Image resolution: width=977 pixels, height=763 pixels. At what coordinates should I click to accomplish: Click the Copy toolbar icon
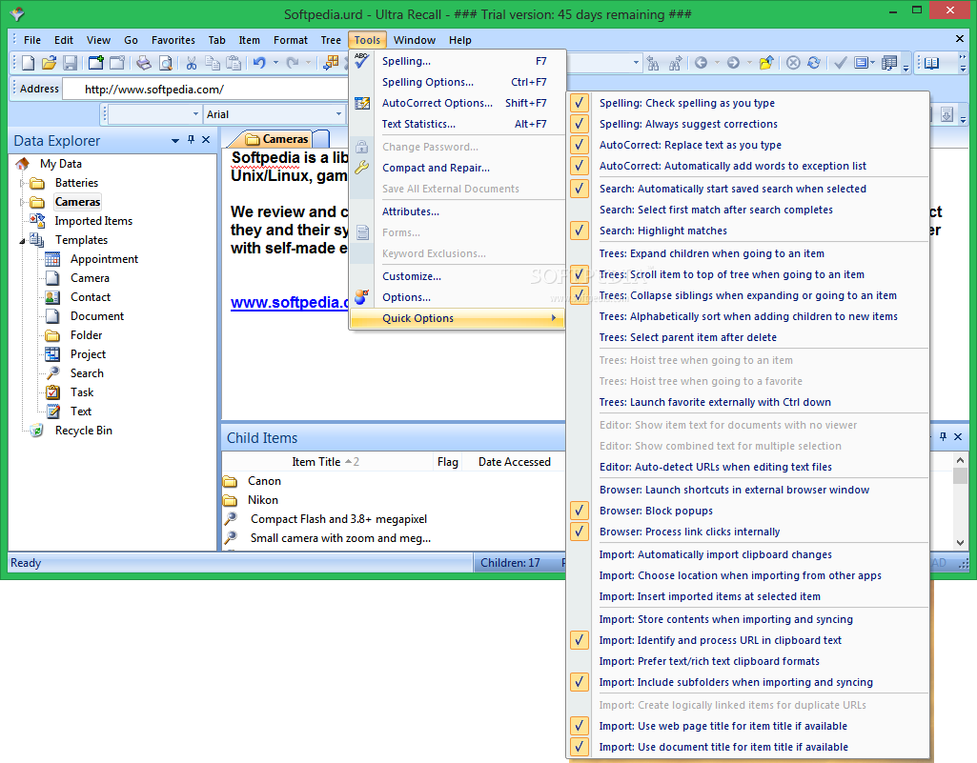tap(213, 62)
